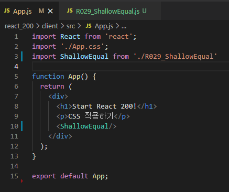229x192 pixels.
Task: Click the M modified marker on App.js tab
Action: tap(41, 11)
